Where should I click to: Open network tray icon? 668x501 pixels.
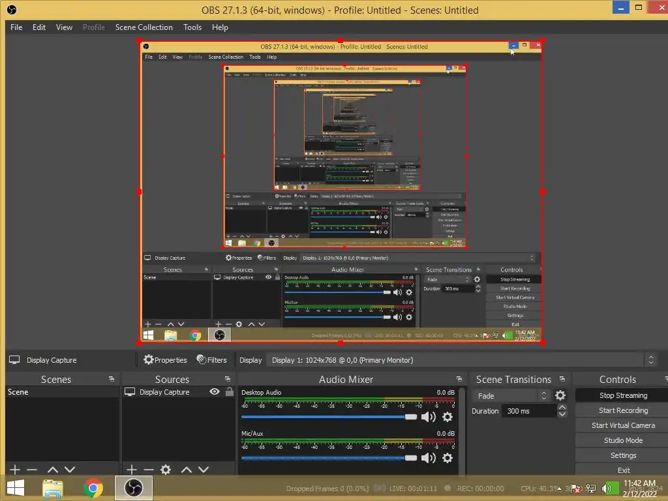(591, 488)
